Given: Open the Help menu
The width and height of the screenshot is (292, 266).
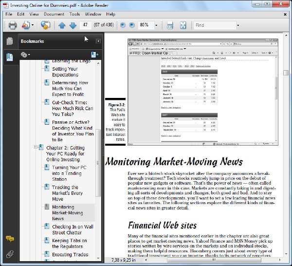Looking at the screenshot, I should click(x=111, y=14).
